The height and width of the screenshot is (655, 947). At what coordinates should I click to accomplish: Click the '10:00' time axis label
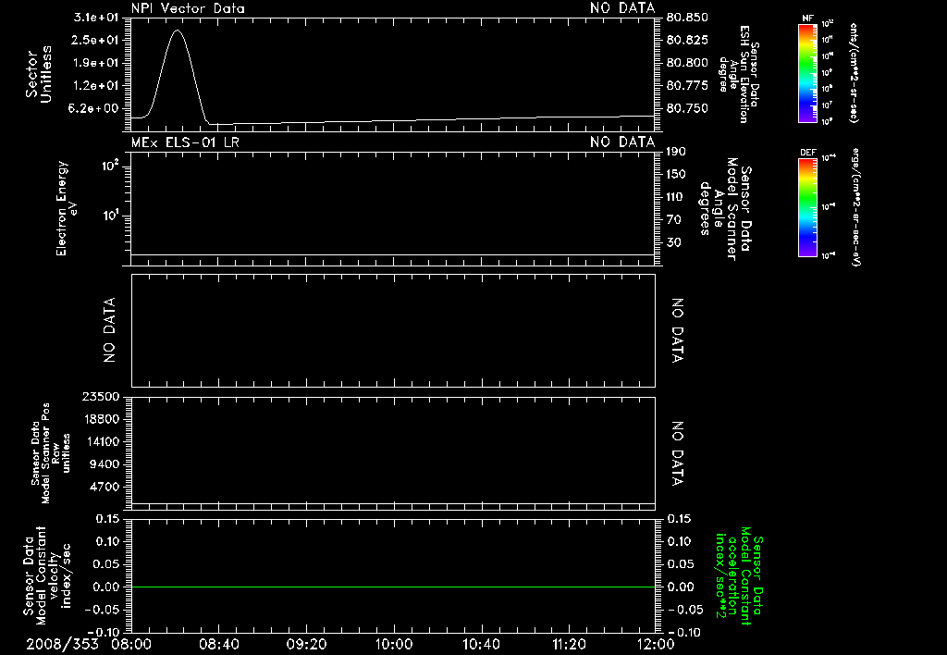point(393,644)
